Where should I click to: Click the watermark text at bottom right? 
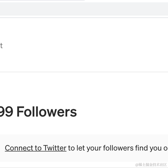point(151,165)
